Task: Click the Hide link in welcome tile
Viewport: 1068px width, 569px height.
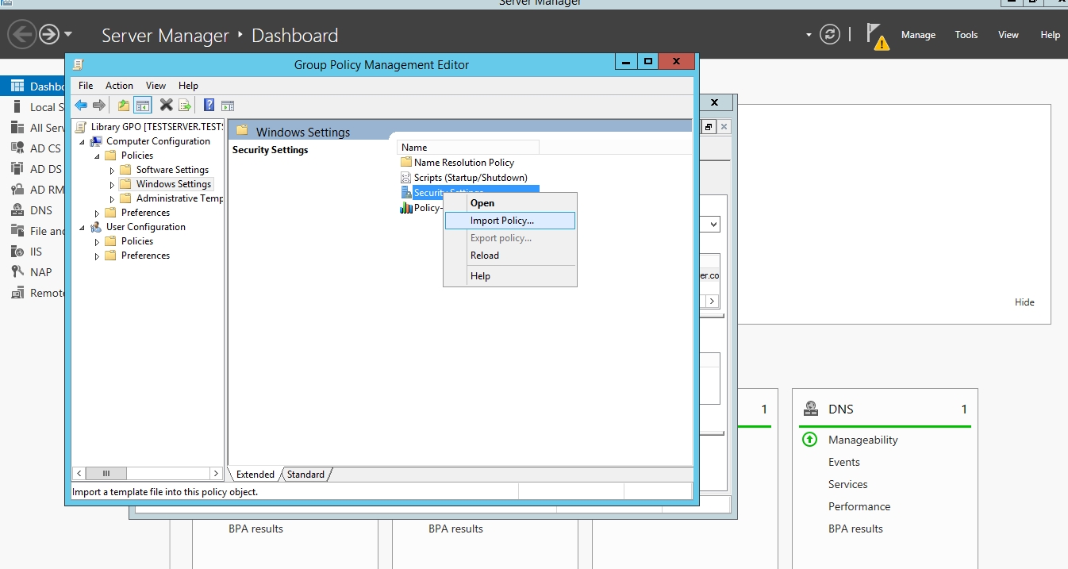Action: [1024, 302]
